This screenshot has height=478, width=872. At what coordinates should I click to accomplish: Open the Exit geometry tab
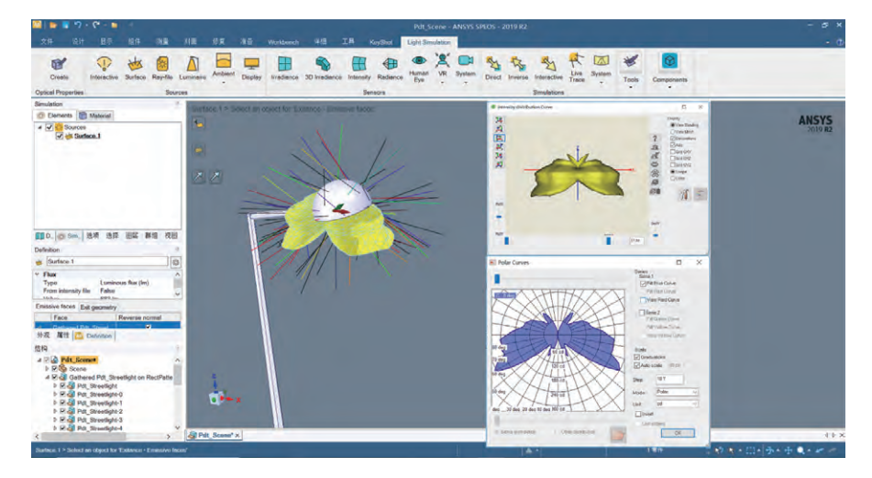click(98, 307)
